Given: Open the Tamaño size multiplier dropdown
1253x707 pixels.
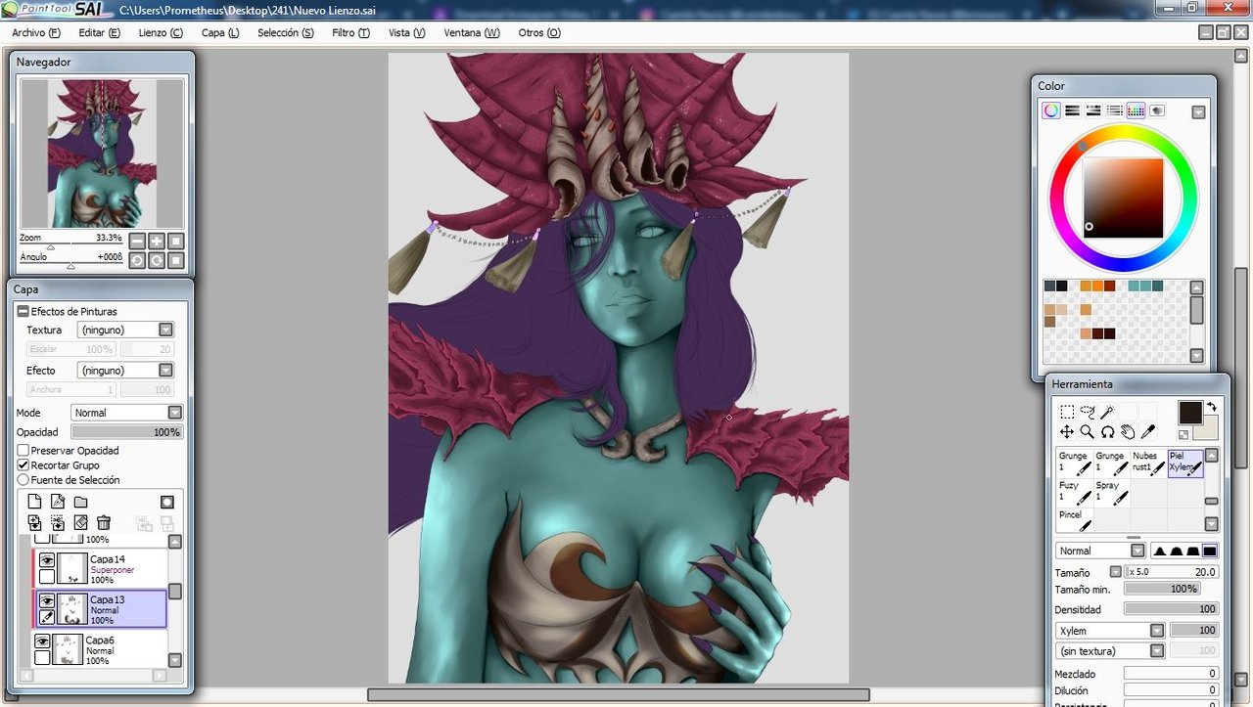Looking at the screenshot, I should pos(1115,572).
